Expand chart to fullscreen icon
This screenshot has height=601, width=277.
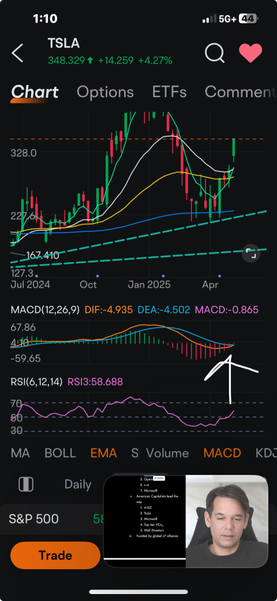pos(250,254)
